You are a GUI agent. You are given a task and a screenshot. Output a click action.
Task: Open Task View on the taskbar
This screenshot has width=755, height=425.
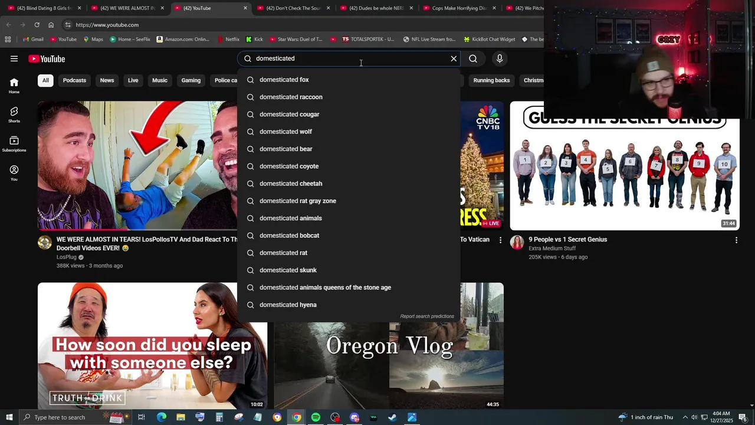click(x=142, y=417)
